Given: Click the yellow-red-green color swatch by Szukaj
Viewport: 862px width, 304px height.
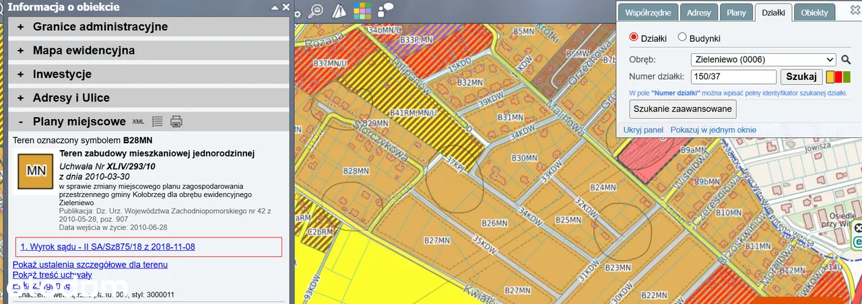Looking at the screenshot, I should [838, 77].
